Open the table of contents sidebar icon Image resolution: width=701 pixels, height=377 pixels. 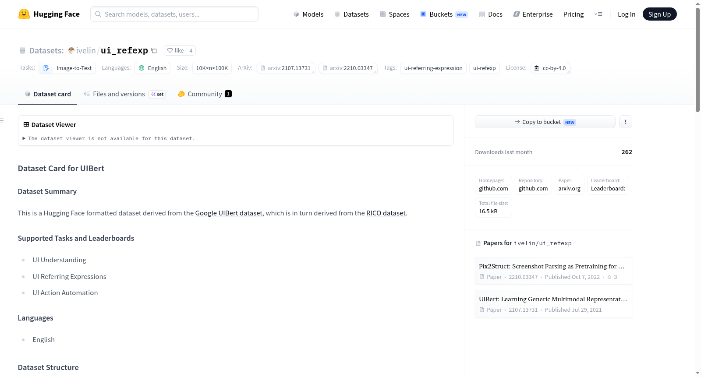[2, 120]
